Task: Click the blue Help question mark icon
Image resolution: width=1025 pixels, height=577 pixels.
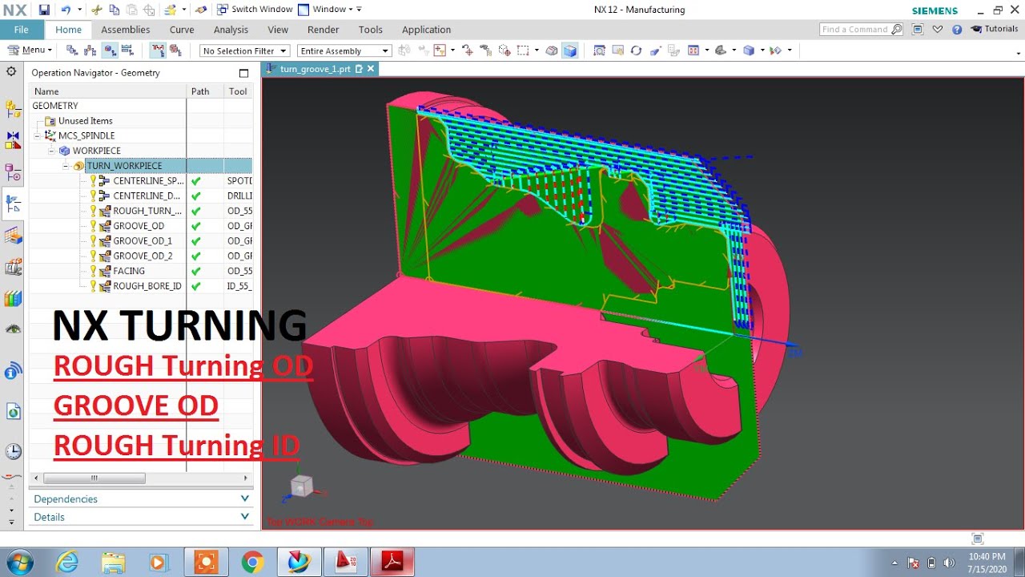Action: click(x=957, y=29)
